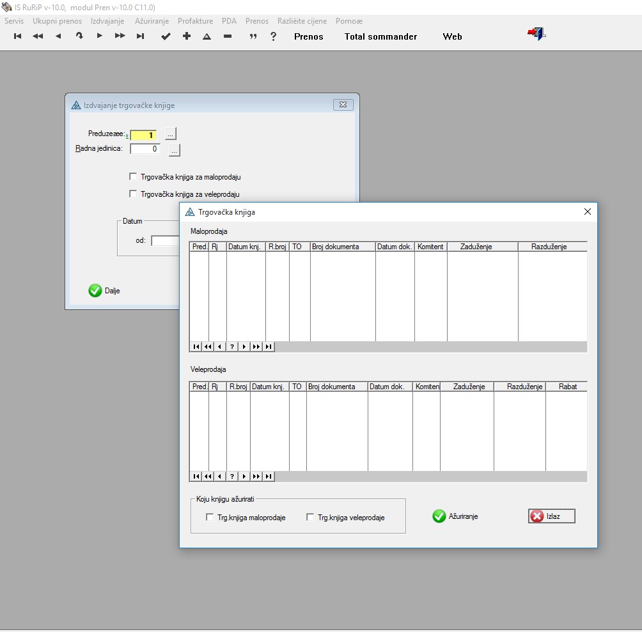Click the plus add record toolbar icon
Screen dimensions: 642x632
pos(187,36)
